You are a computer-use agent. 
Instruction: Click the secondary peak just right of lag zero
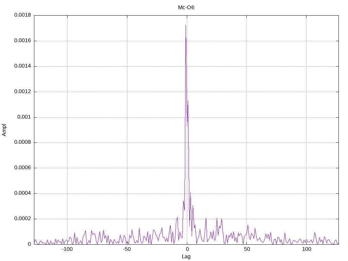[188, 101]
